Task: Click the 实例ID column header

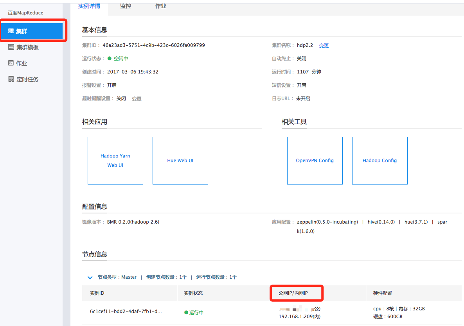Action: [97, 293]
